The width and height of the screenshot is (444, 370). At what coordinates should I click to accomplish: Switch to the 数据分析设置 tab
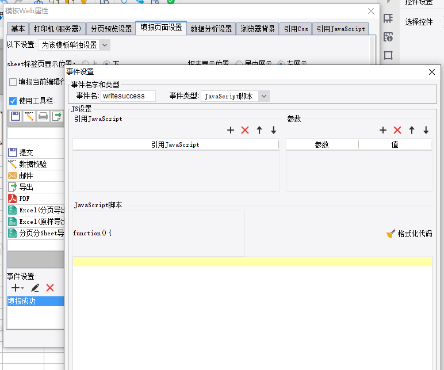[211, 29]
